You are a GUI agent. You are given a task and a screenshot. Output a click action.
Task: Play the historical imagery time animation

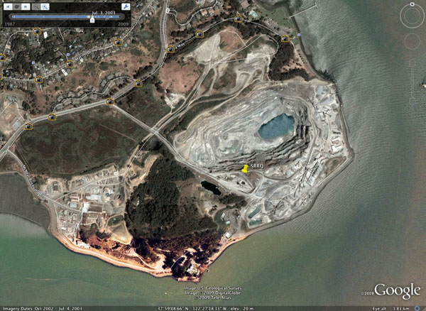[x=16, y=6]
